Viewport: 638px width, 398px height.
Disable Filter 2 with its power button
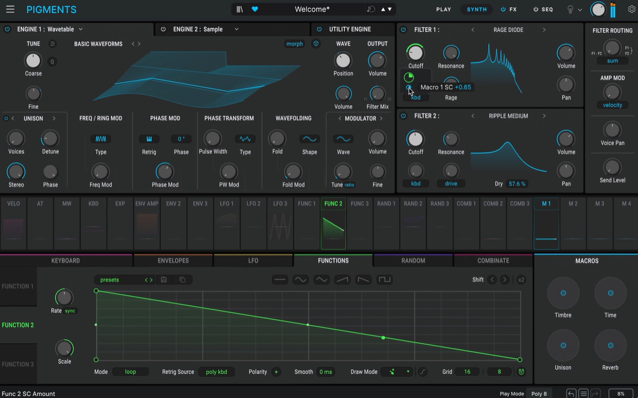(x=404, y=116)
